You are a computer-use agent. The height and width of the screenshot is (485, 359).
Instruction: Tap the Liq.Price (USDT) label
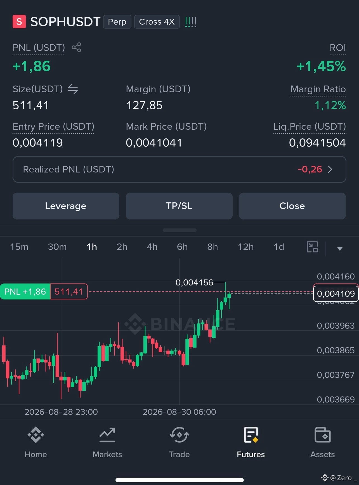[x=310, y=127]
